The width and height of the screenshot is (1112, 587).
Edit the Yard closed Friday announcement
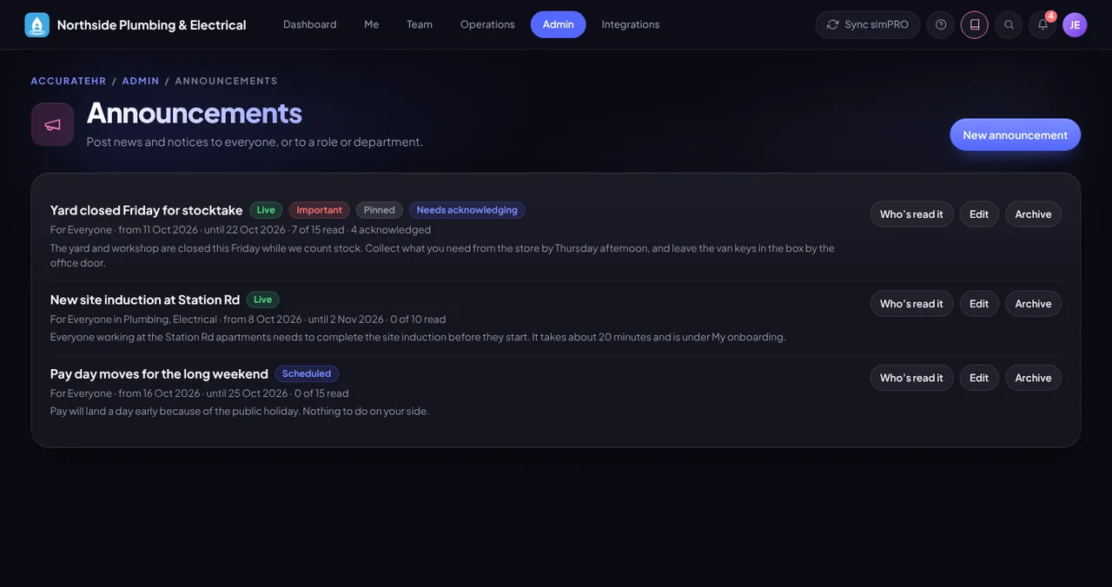pos(979,214)
